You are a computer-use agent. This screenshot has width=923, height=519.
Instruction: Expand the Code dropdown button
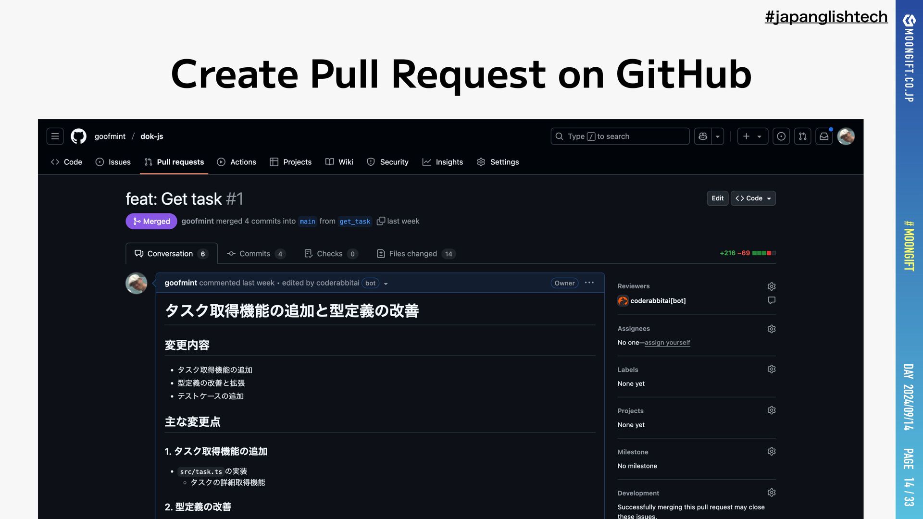pos(753,198)
